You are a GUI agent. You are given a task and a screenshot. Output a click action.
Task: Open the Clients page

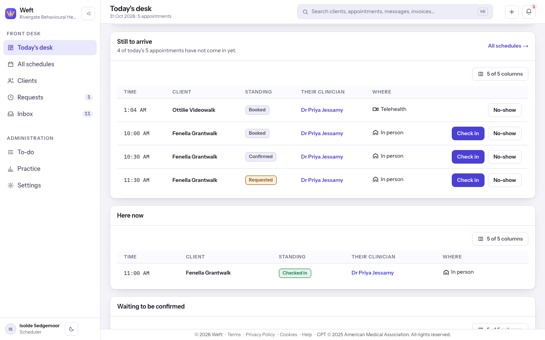50,81
